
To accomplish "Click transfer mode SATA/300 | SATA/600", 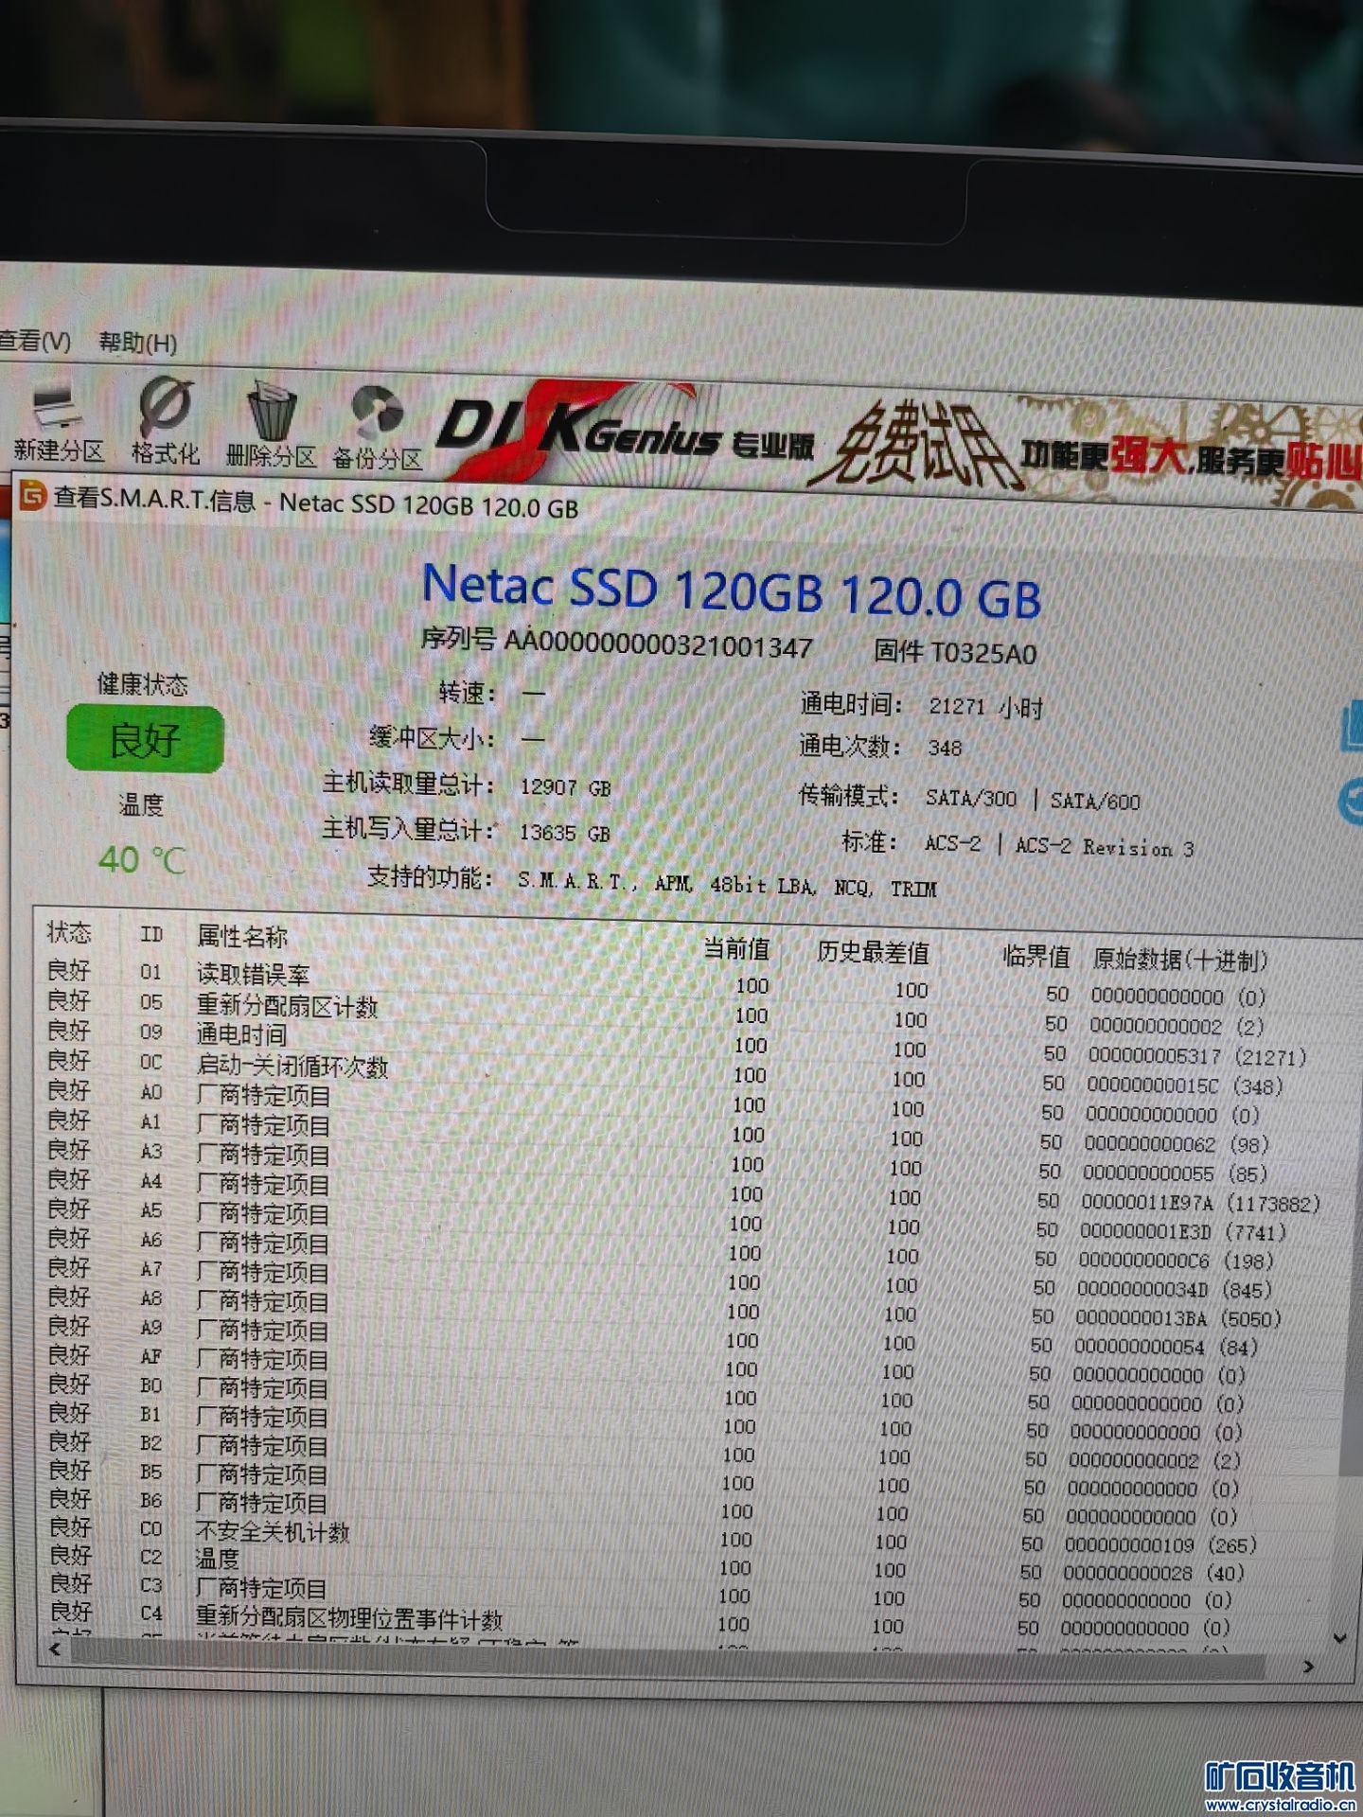I will point(1033,800).
